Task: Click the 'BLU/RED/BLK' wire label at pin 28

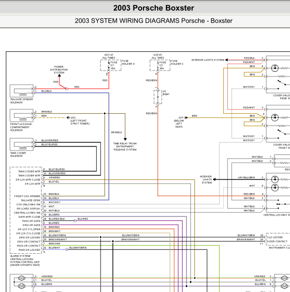Action: tap(57, 219)
